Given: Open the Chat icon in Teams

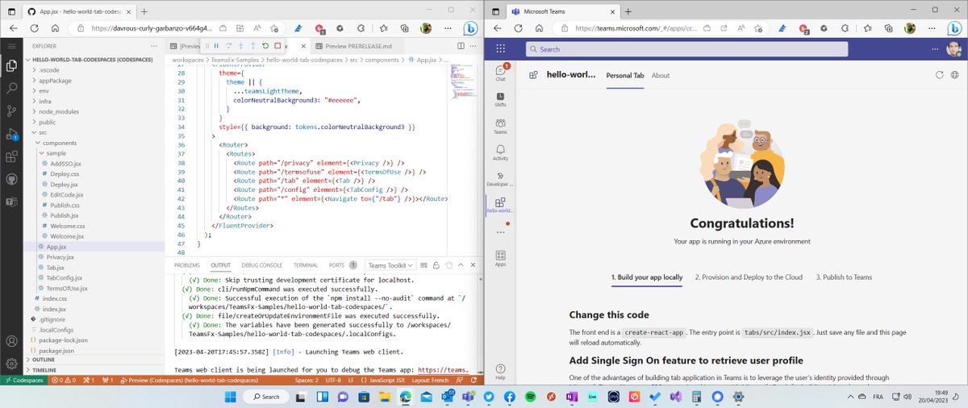Looking at the screenshot, I should pos(501,73).
